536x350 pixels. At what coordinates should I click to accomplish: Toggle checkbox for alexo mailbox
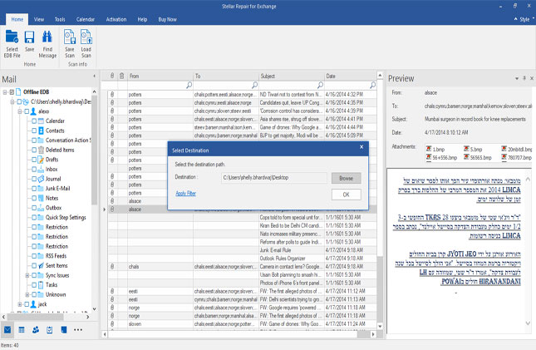pyautogui.click(x=27, y=111)
